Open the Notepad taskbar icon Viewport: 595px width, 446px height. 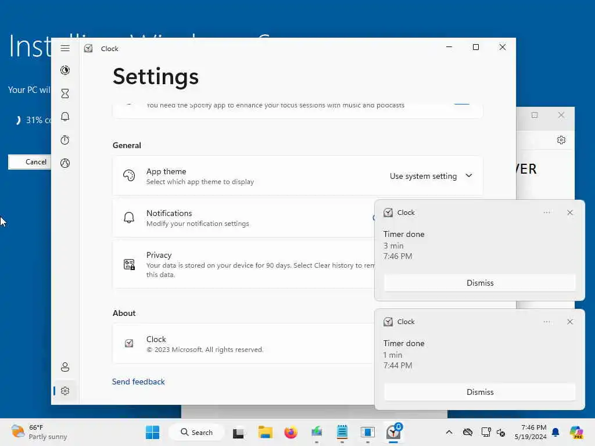342,432
